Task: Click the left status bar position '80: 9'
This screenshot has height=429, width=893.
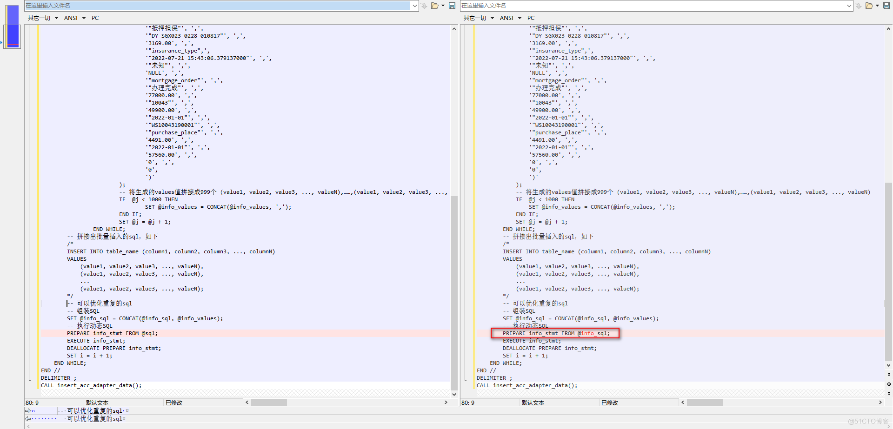Action: (32, 403)
